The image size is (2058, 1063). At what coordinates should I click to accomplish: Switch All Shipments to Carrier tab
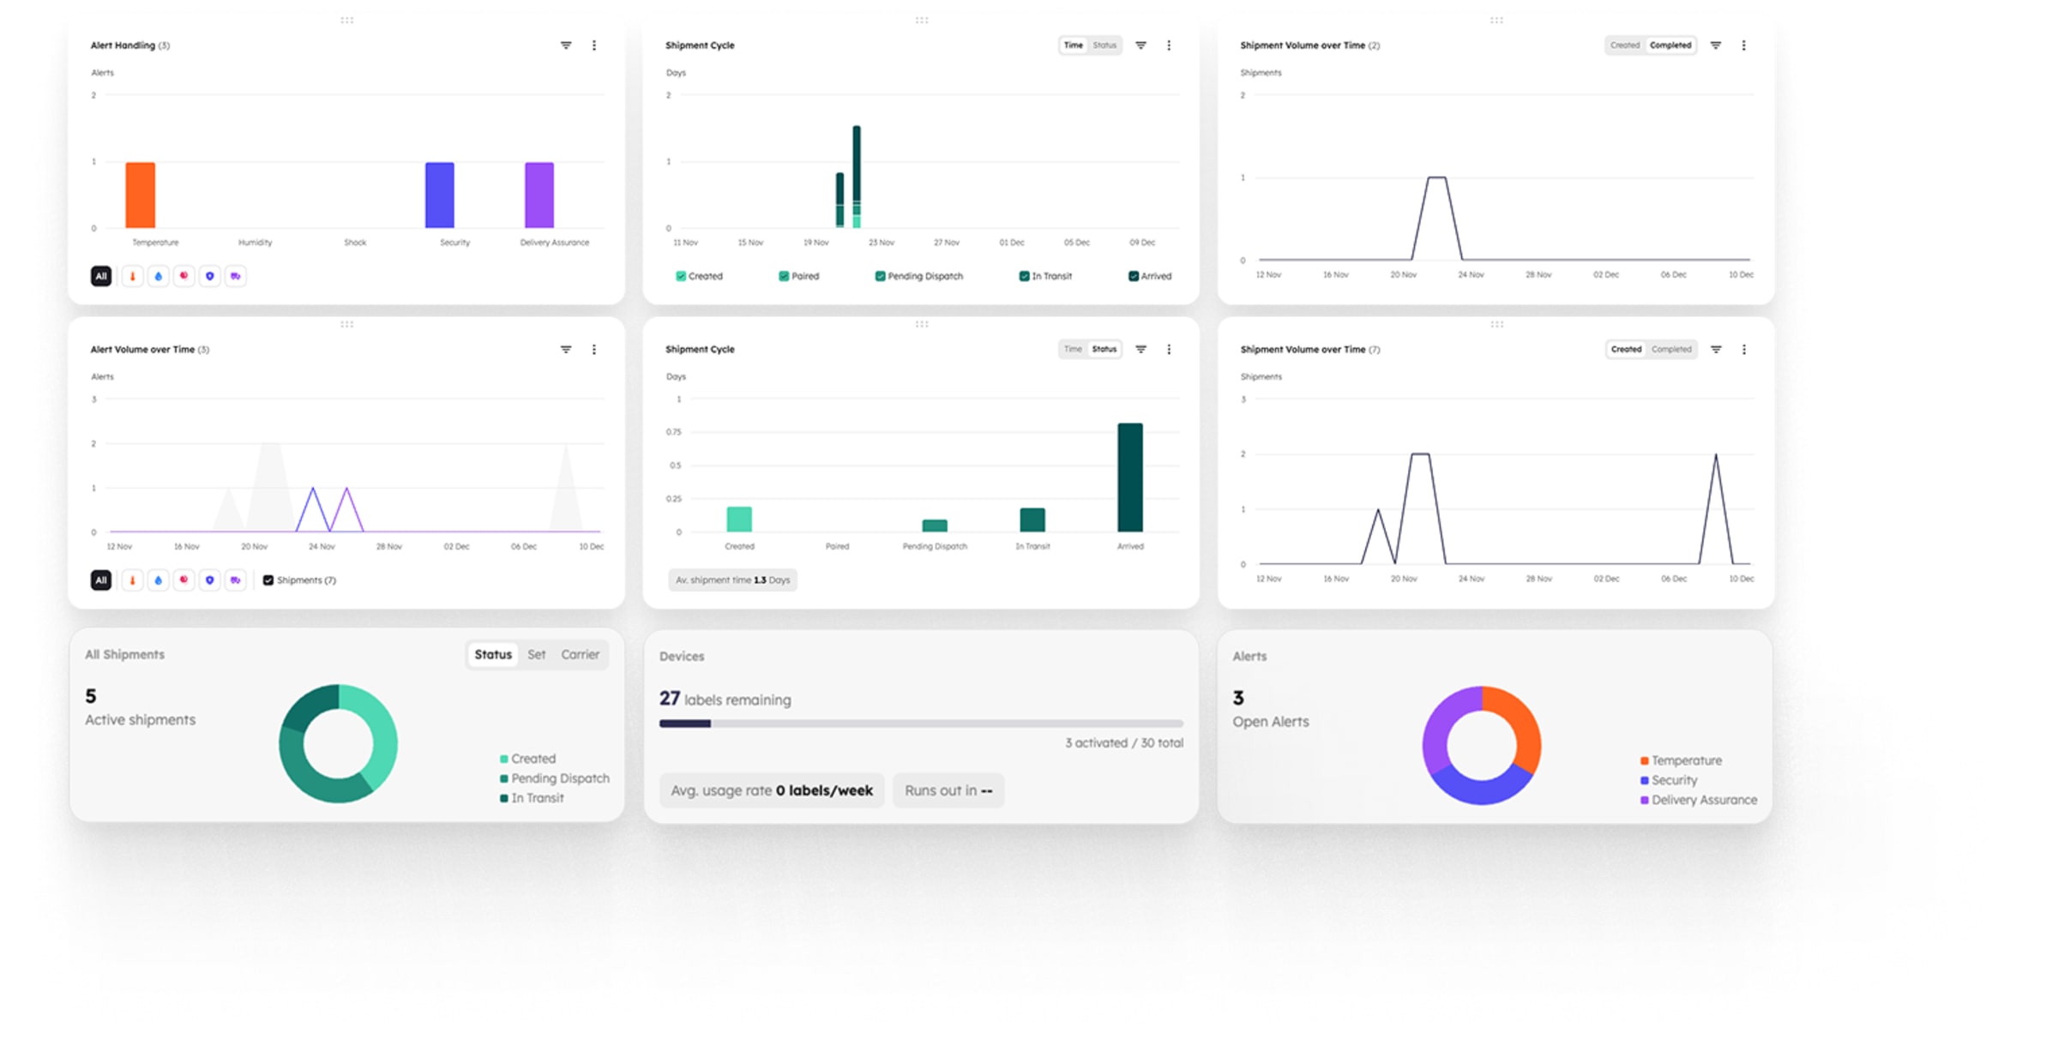point(580,655)
